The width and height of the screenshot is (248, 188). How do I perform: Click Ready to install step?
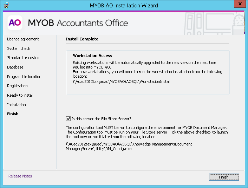20,95
